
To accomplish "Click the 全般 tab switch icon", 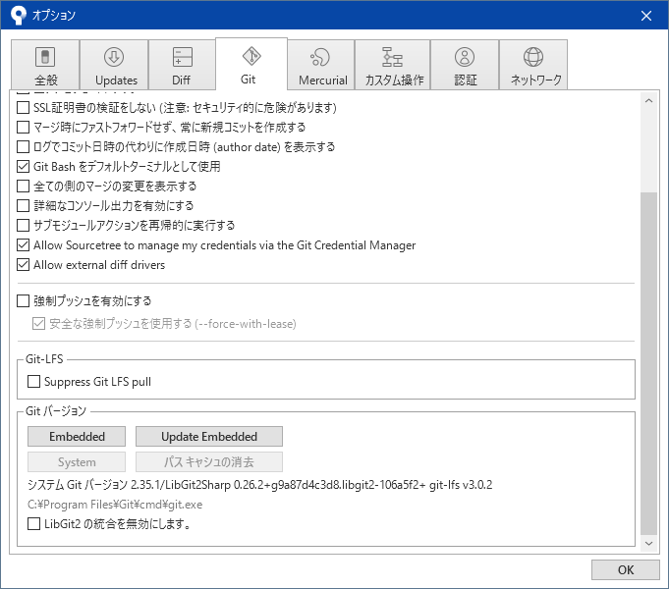I will [45, 57].
